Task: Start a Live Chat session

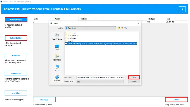Action: pyautogui.click(x=16, y=93)
